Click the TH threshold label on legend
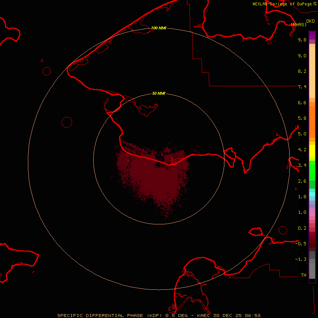Screen dimensions: 318x318 coord(304,275)
